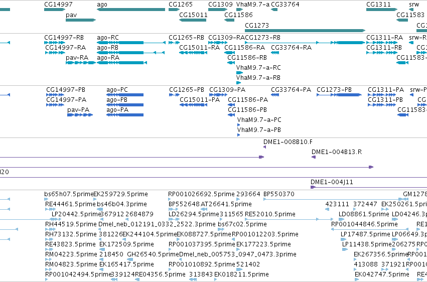Screen dimensions: 427x282
Task: Click the pav-RA transcript
Action: coord(81,63)
